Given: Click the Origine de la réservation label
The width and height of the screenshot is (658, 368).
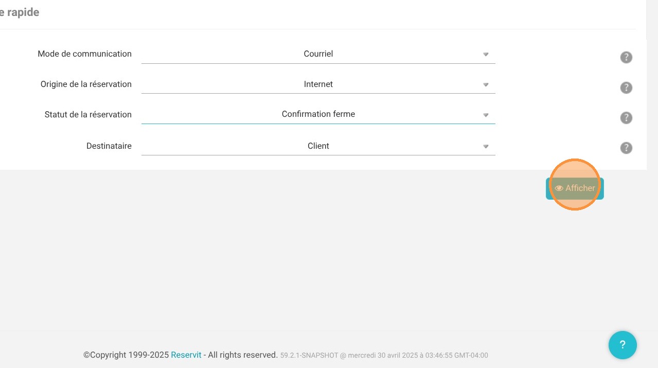Looking at the screenshot, I should (86, 84).
